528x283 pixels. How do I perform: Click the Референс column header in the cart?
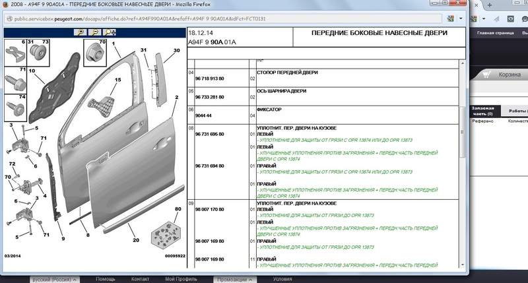point(482,121)
